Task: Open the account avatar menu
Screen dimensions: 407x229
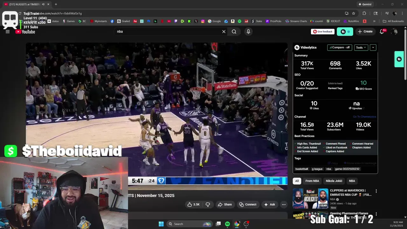Action: tap(395, 31)
